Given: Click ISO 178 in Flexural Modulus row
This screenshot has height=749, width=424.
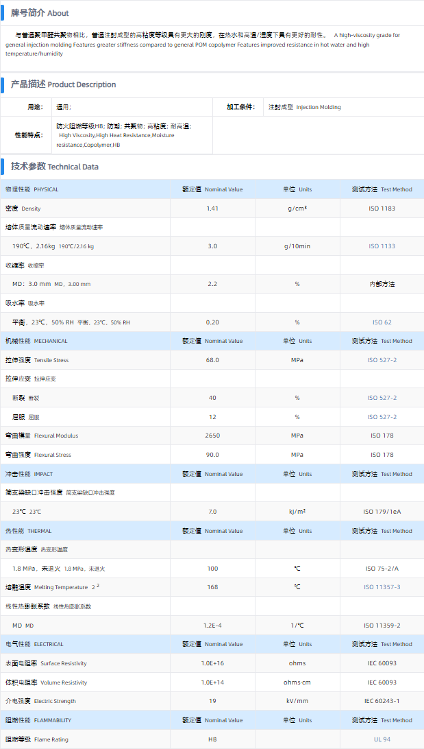Looking at the screenshot, I should pyautogui.click(x=382, y=436).
